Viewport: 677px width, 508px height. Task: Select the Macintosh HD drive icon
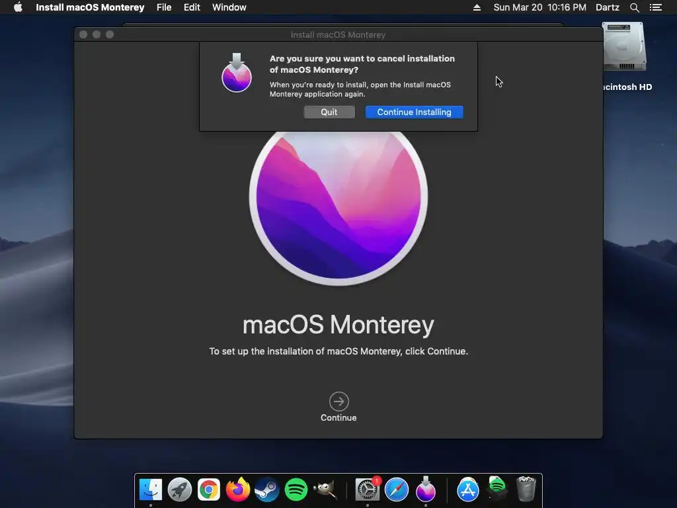tap(624, 47)
